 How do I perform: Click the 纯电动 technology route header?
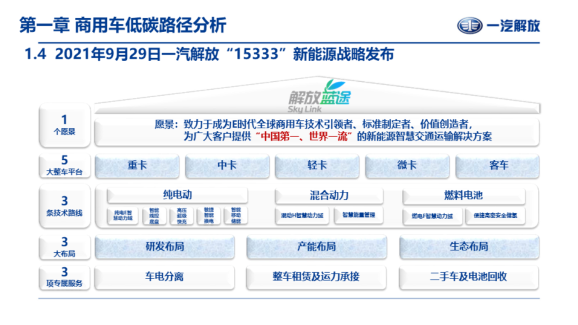point(177,195)
